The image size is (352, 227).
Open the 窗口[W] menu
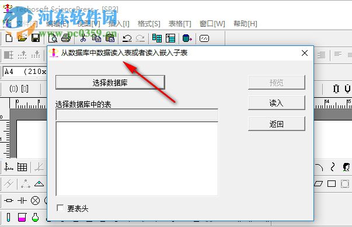coord(212,24)
